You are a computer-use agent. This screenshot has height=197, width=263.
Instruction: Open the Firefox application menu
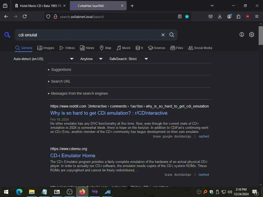tap(257, 16)
